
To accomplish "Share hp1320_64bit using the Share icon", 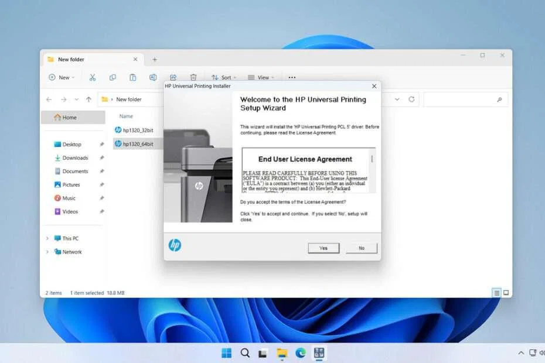I will click(x=173, y=77).
